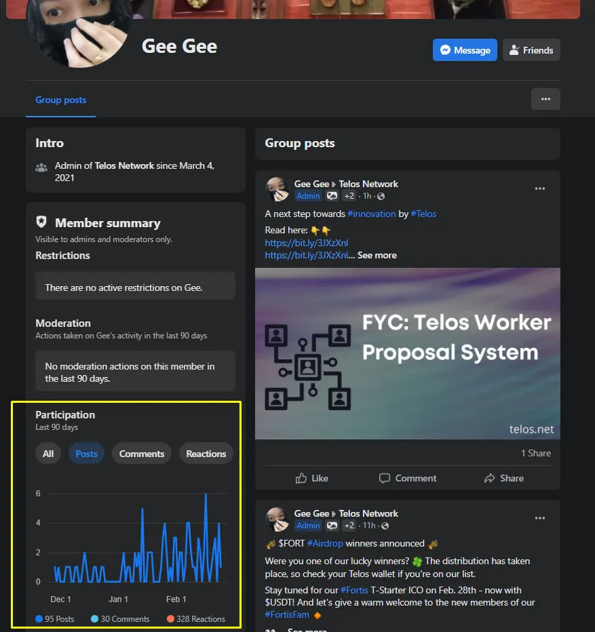Click the globe privacy icon on the 11h post
Screen dimensions: 595x632
[385, 526]
